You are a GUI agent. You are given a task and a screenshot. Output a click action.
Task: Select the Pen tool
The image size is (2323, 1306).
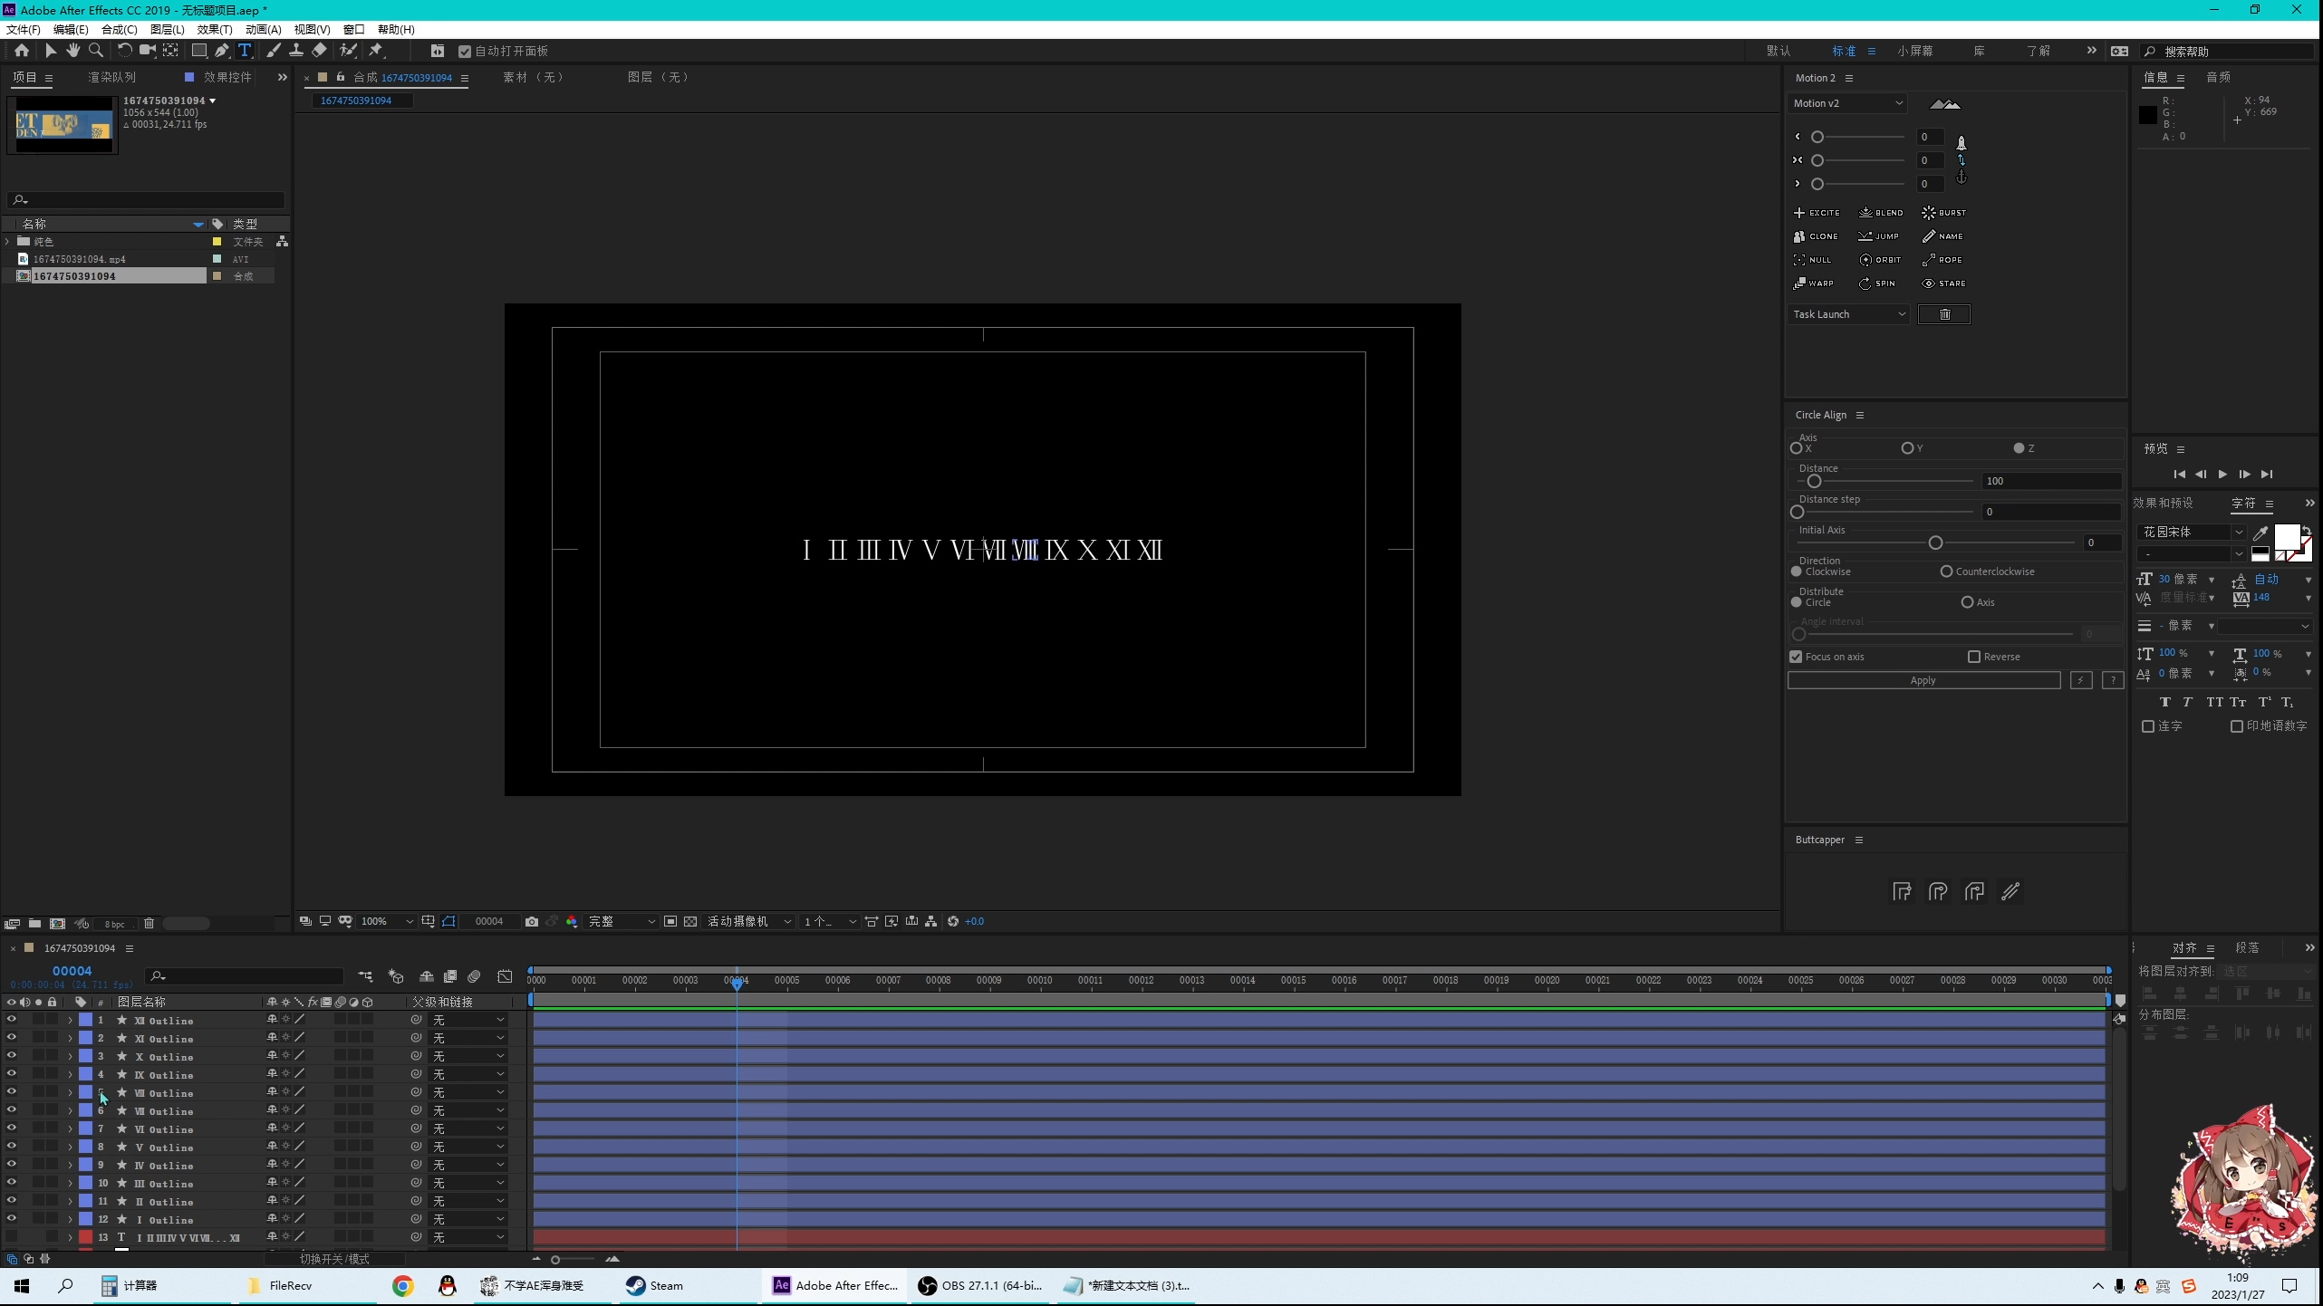(222, 51)
